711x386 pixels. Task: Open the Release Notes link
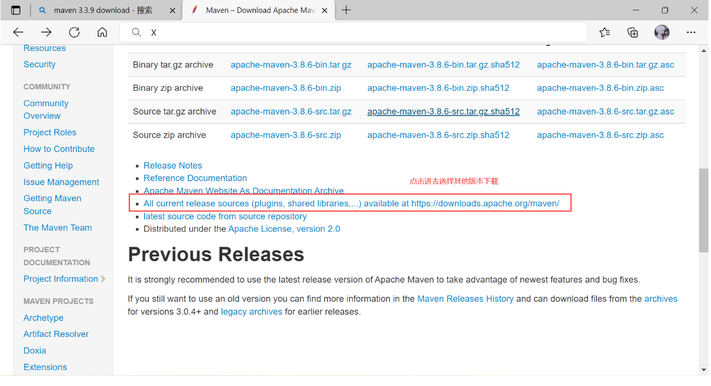[173, 166]
